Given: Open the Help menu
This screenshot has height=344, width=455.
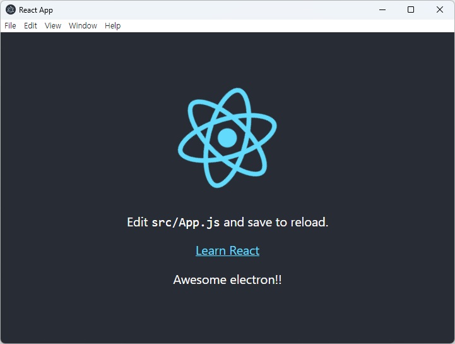Looking at the screenshot, I should click(x=112, y=26).
